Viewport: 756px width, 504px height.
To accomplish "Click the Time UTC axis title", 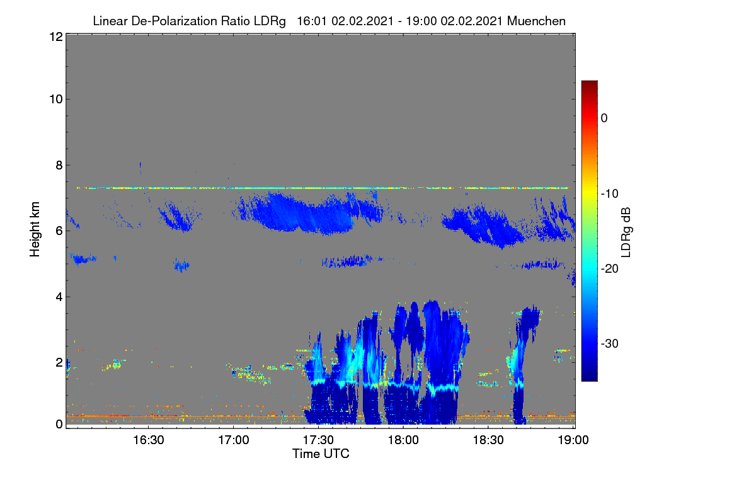I will pyautogui.click(x=321, y=454).
